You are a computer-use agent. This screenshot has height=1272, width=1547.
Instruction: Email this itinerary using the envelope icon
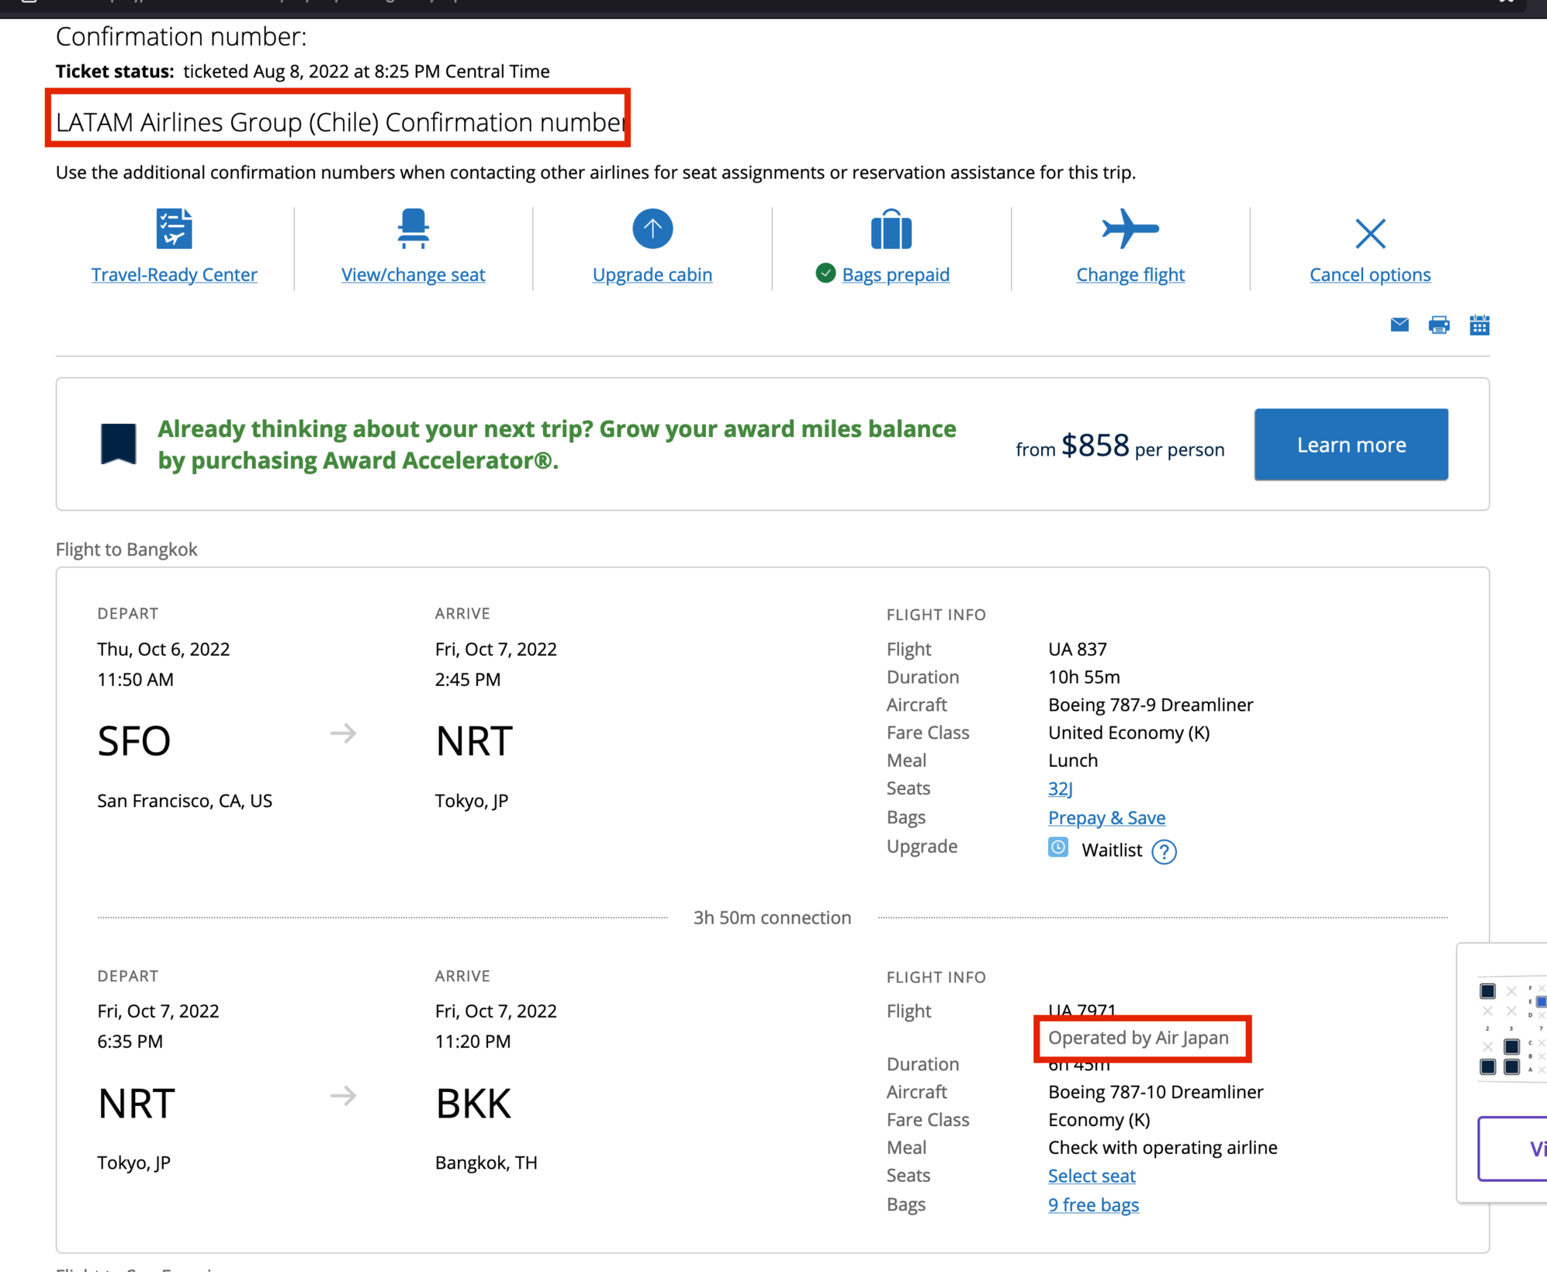(1399, 325)
